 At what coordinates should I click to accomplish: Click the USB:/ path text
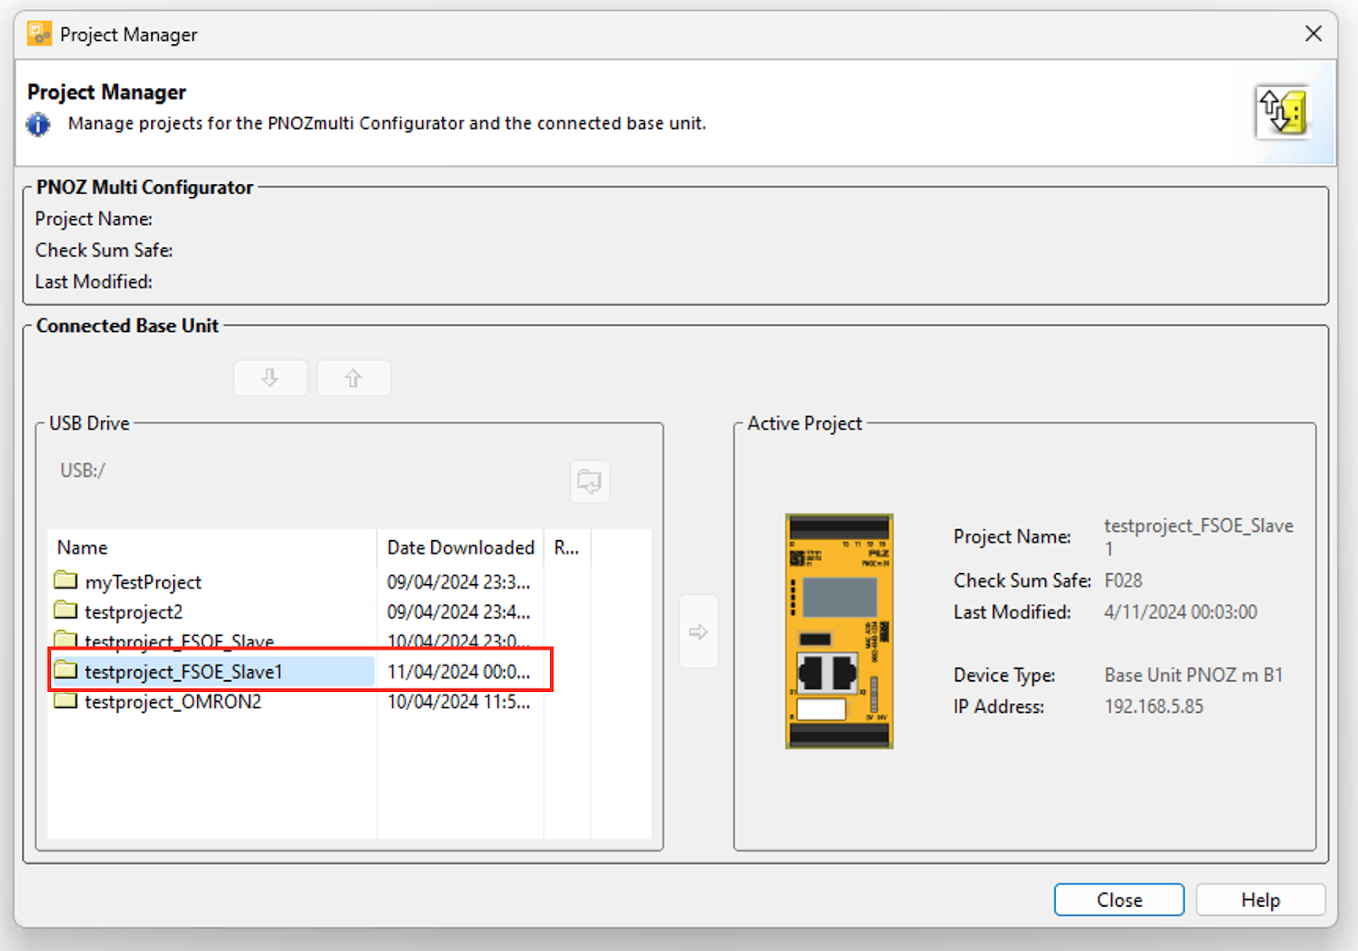(x=82, y=470)
